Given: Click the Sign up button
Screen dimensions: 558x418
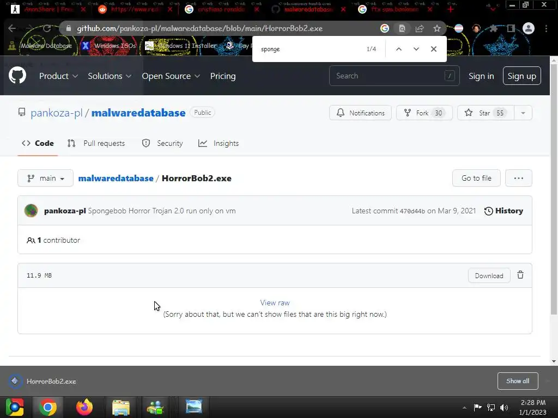Looking at the screenshot, I should click(521, 76).
